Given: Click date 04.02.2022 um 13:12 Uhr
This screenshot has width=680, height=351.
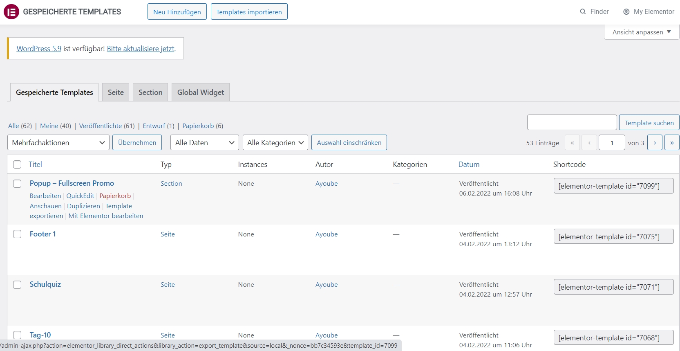Looking at the screenshot, I should tap(496, 244).
